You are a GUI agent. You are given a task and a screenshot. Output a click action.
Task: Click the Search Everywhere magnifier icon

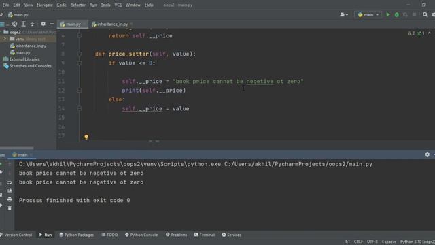(425, 14)
